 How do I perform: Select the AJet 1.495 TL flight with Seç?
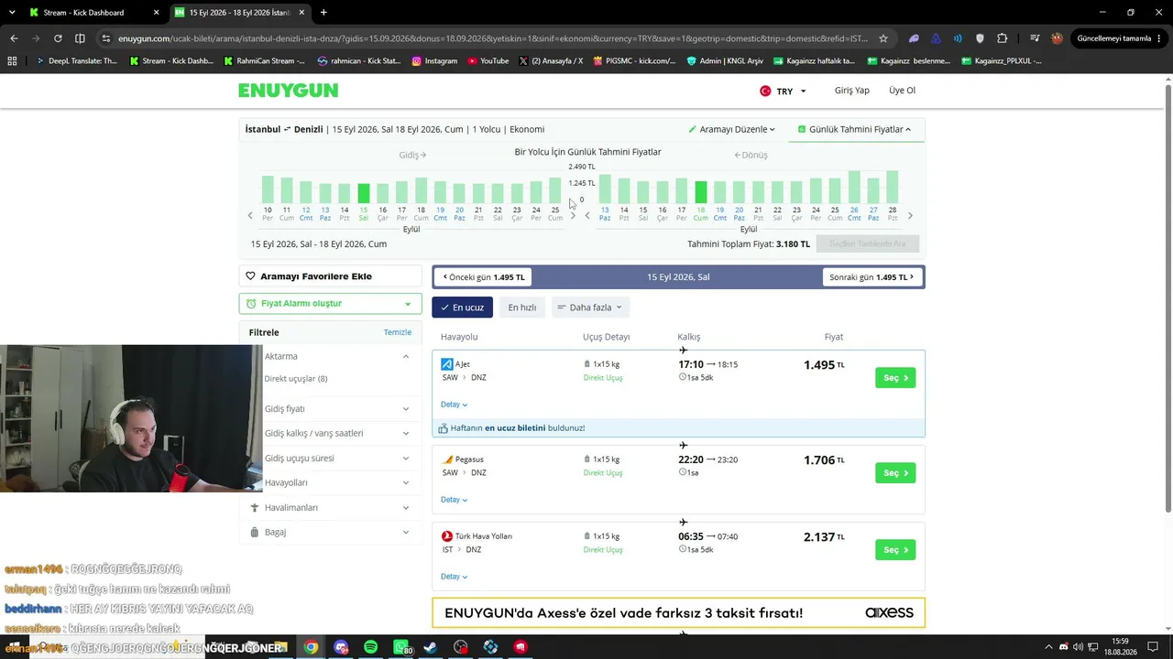coord(895,378)
